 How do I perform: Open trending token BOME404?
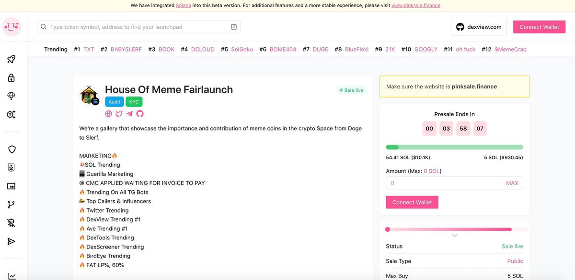[x=283, y=49]
